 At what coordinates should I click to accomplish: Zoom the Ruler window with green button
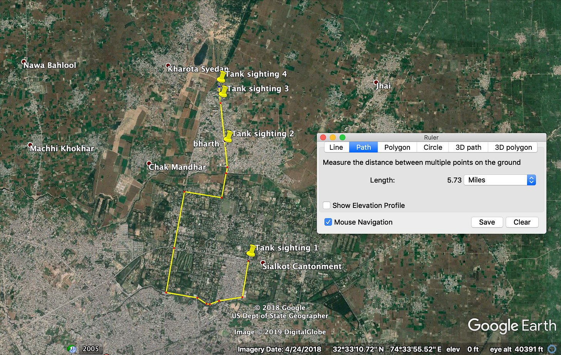(x=343, y=137)
